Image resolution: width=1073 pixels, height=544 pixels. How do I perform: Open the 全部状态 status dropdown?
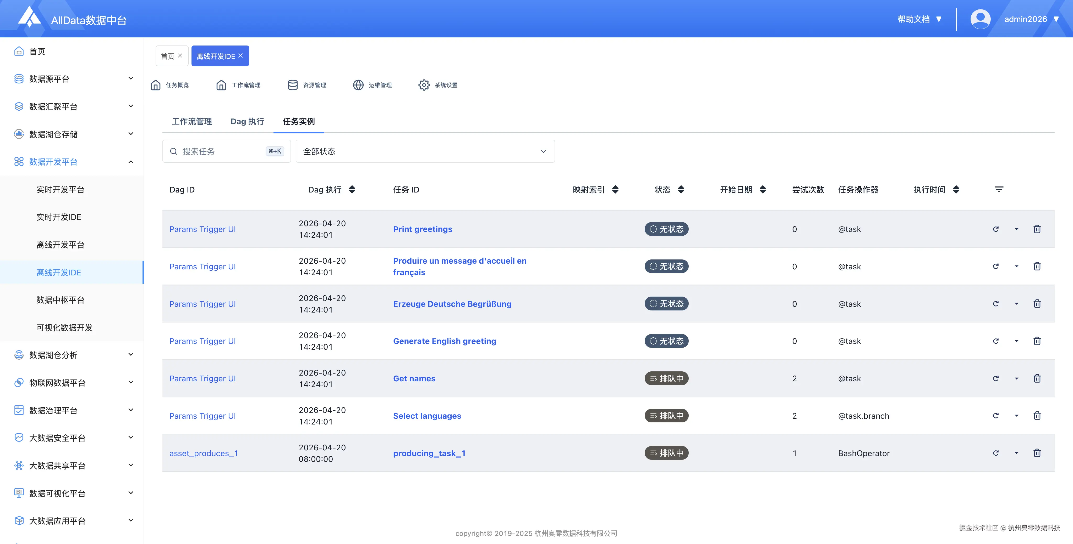[x=425, y=151]
